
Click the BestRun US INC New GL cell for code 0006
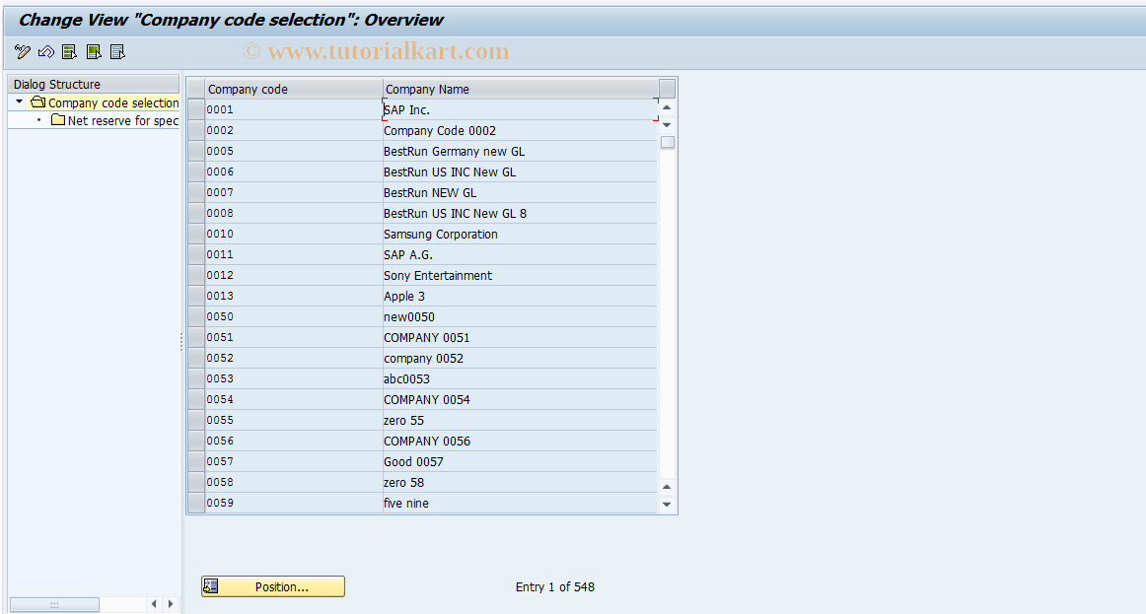[520, 171]
